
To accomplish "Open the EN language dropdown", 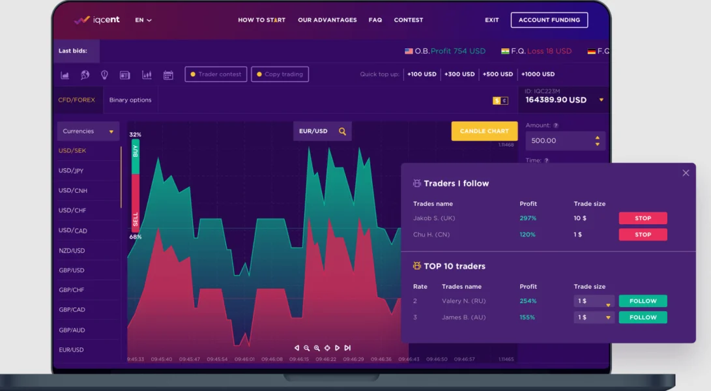I will [x=143, y=20].
